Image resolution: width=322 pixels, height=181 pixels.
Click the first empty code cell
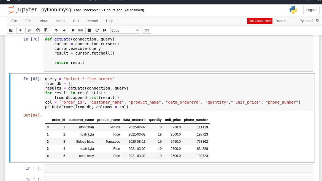point(178,168)
